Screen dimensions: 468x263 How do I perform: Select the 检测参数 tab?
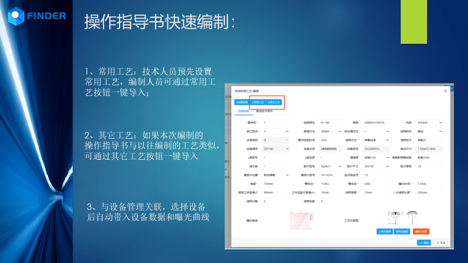(243, 111)
